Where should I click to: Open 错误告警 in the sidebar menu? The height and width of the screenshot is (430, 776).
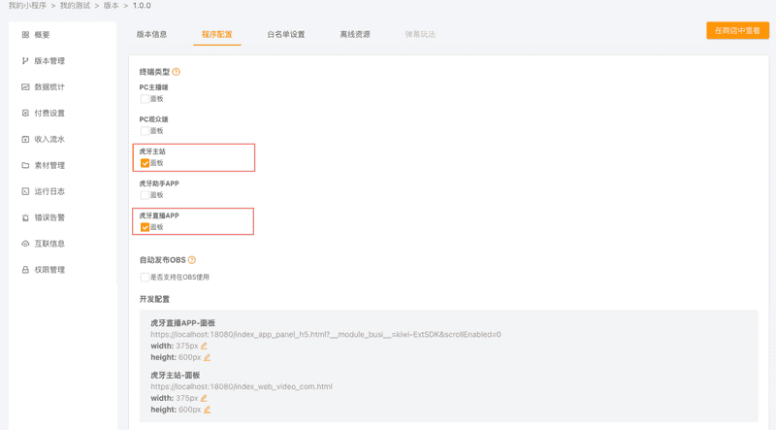[x=49, y=217]
